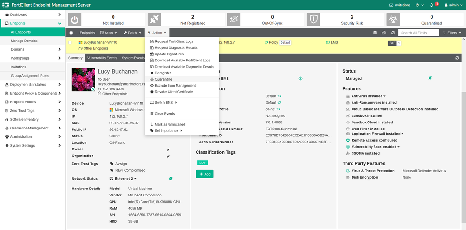Collapse the Action dropdown
This screenshot has height=230, width=466.
(157, 33)
